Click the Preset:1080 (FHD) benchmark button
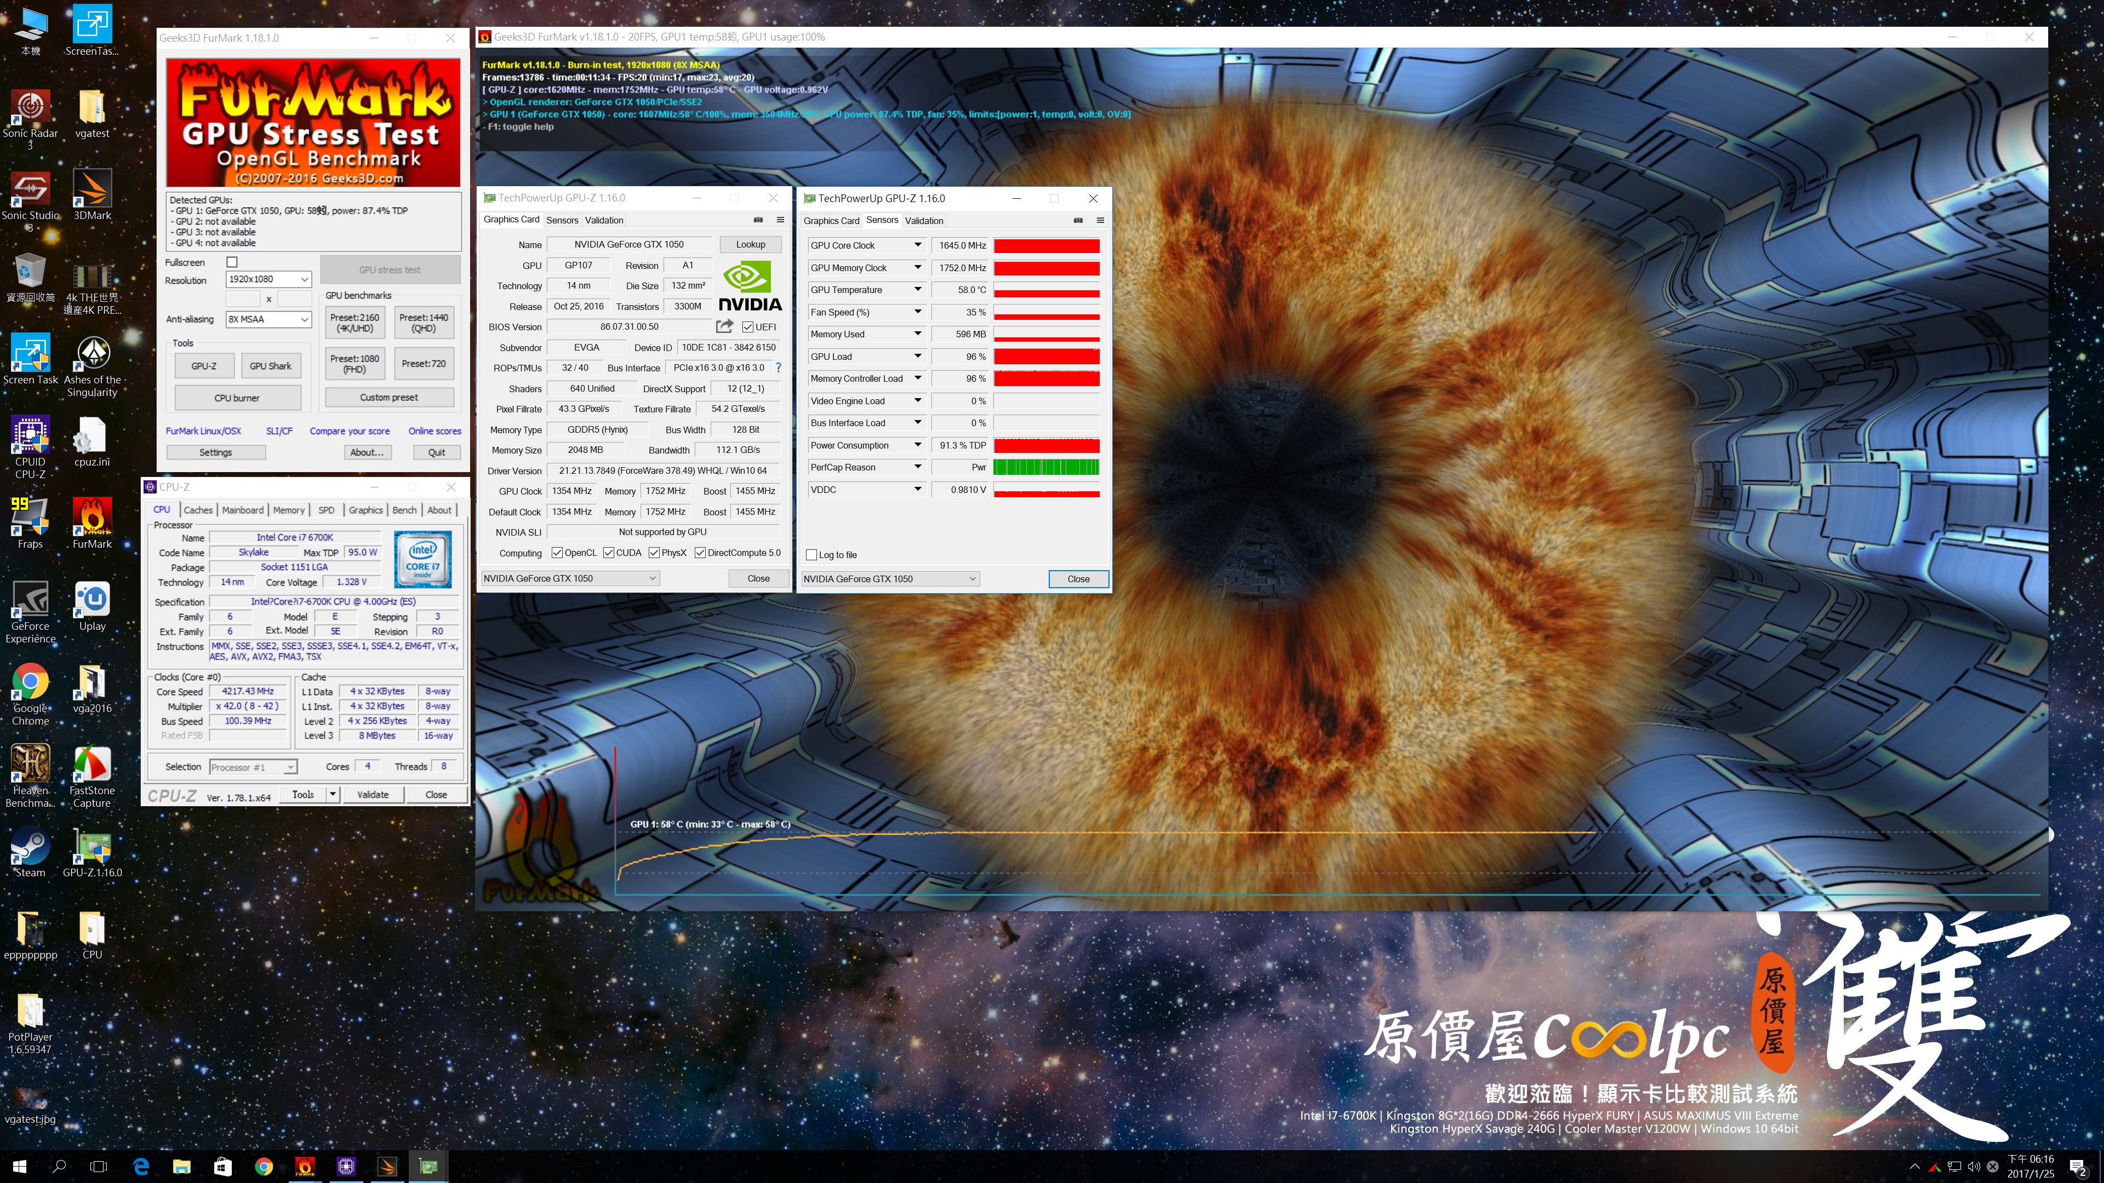The width and height of the screenshot is (2104, 1183). pyautogui.click(x=355, y=364)
